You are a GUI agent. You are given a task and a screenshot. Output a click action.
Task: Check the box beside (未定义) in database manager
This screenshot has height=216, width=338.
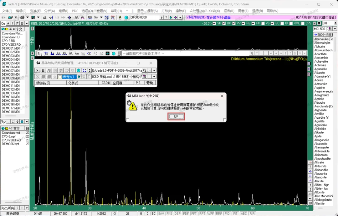(x=60, y=77)
